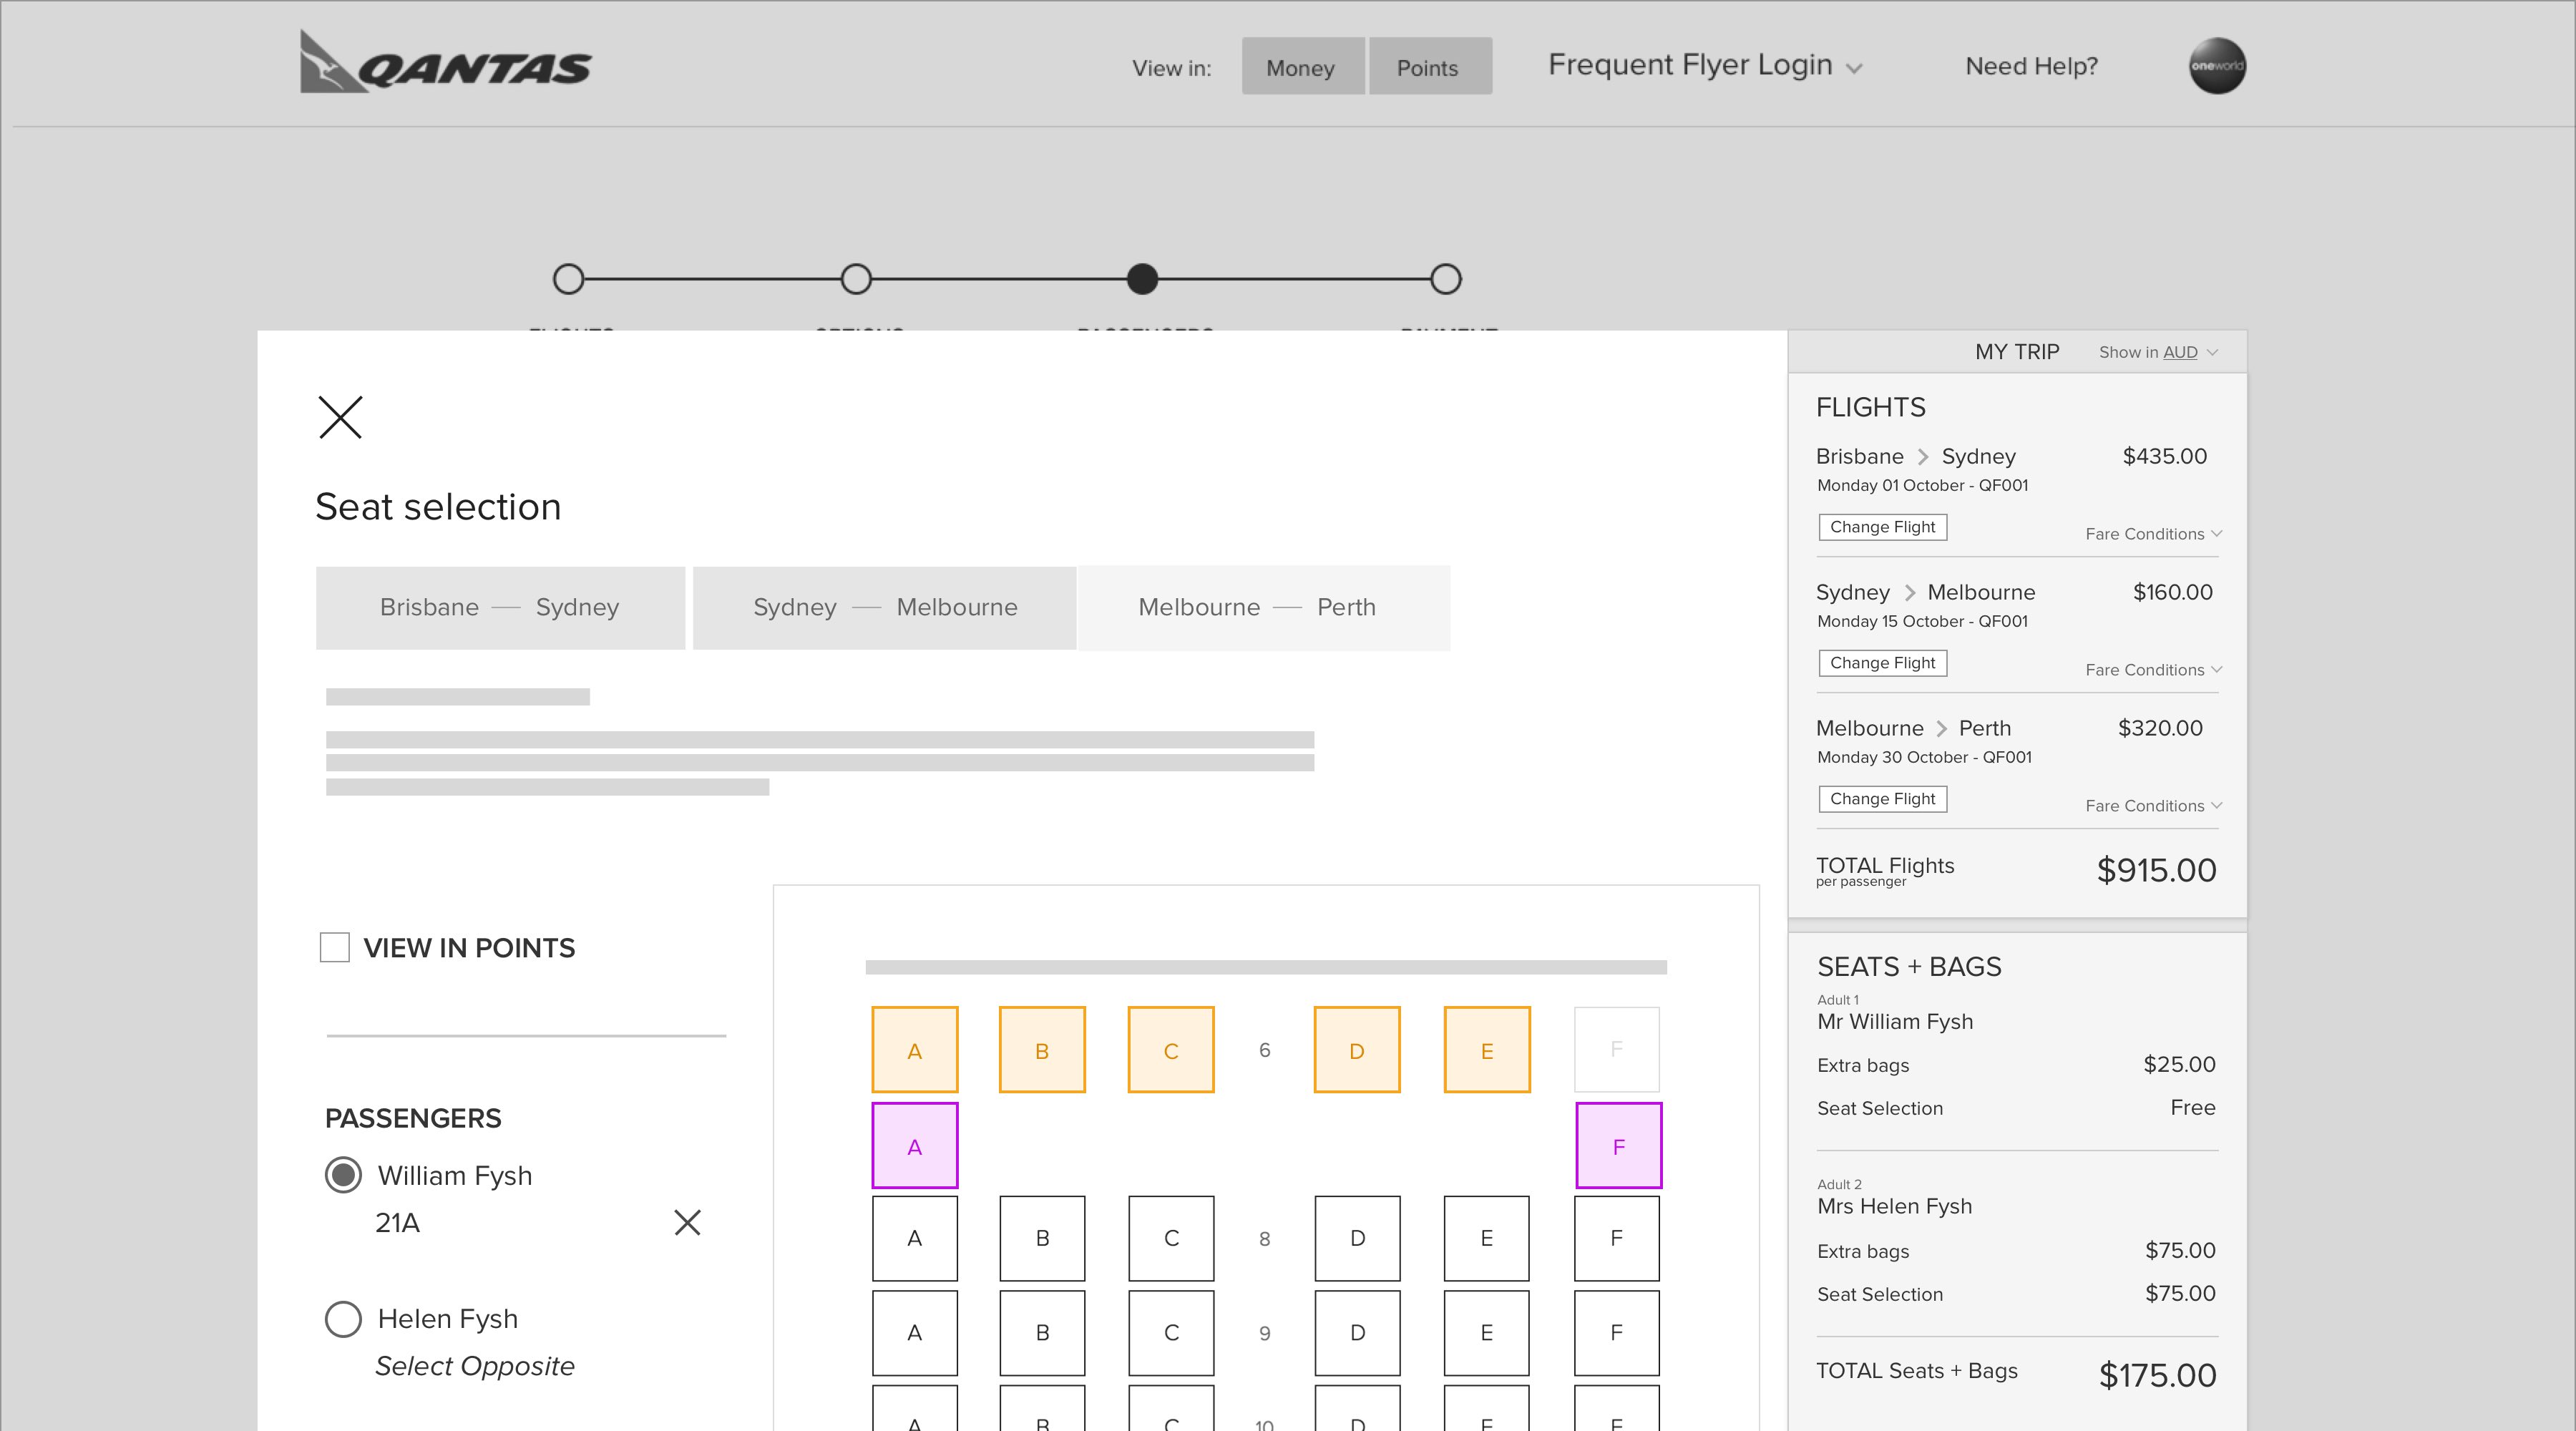Screen dimensions: 2576x1431
Task: Click the oneworld alliance badge
Action: point(2217,66)
